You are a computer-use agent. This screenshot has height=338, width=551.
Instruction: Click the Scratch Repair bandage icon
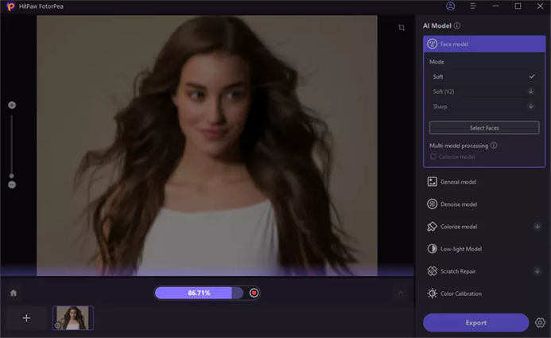(x=433, y=271)
